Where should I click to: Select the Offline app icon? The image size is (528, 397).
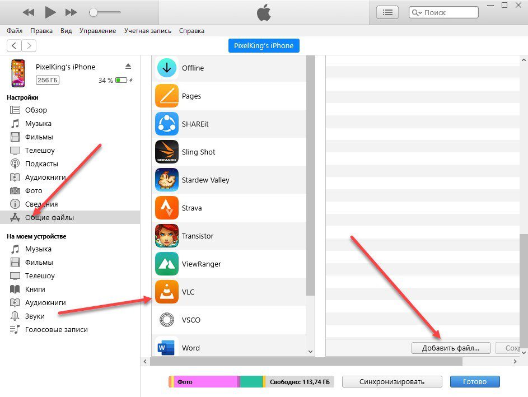click(167, 68)
